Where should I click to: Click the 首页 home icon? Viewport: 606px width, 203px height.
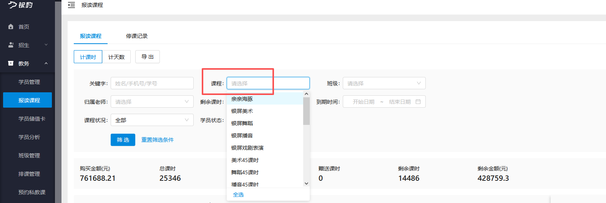11,27
